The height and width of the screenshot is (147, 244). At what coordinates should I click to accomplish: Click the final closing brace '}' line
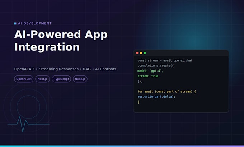point(139,102)
